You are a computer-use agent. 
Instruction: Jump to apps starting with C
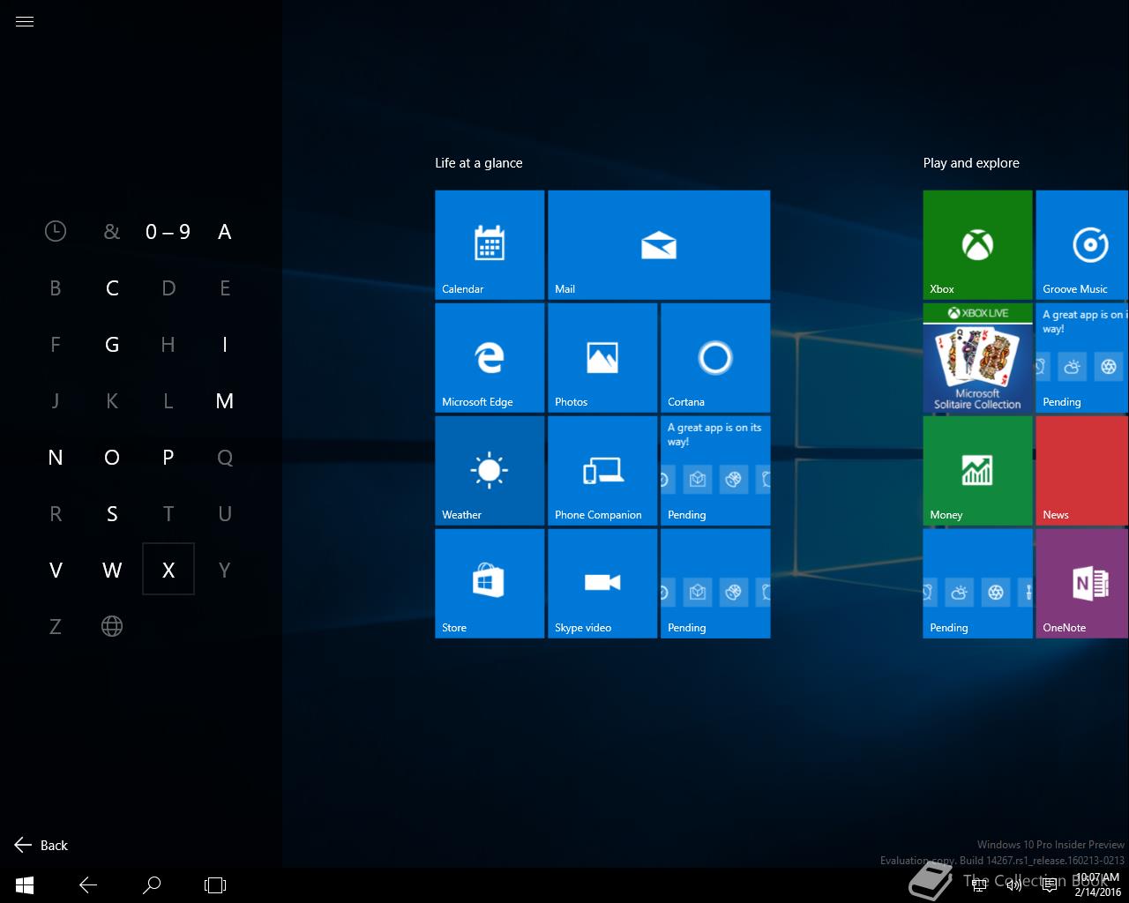[x=112, y=288]
